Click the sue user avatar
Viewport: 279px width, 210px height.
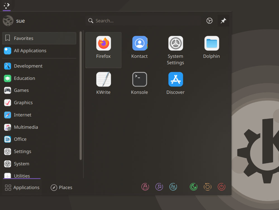[8, 21]
